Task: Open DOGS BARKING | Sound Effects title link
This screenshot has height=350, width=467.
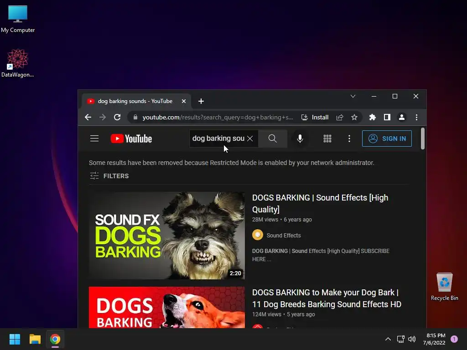Action: click(320, 204)
